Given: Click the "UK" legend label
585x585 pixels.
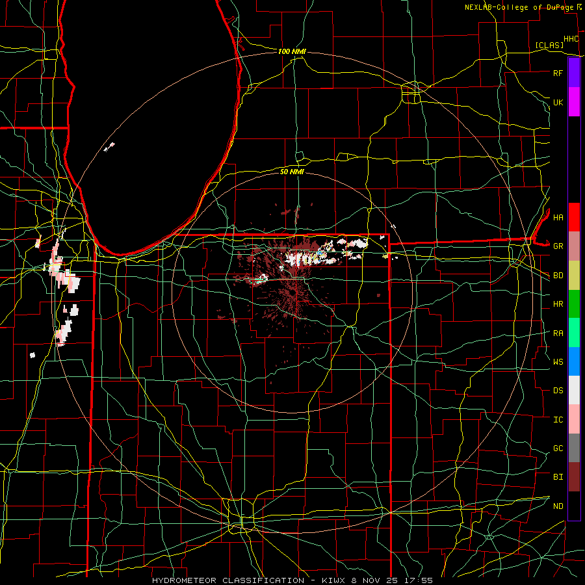Looking at the screenshot, I should (558, 102).
